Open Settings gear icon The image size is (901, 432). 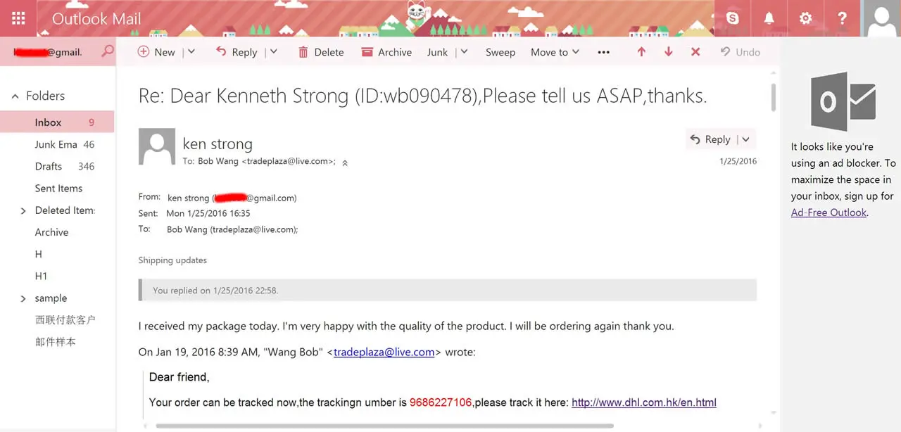[806, 18]
